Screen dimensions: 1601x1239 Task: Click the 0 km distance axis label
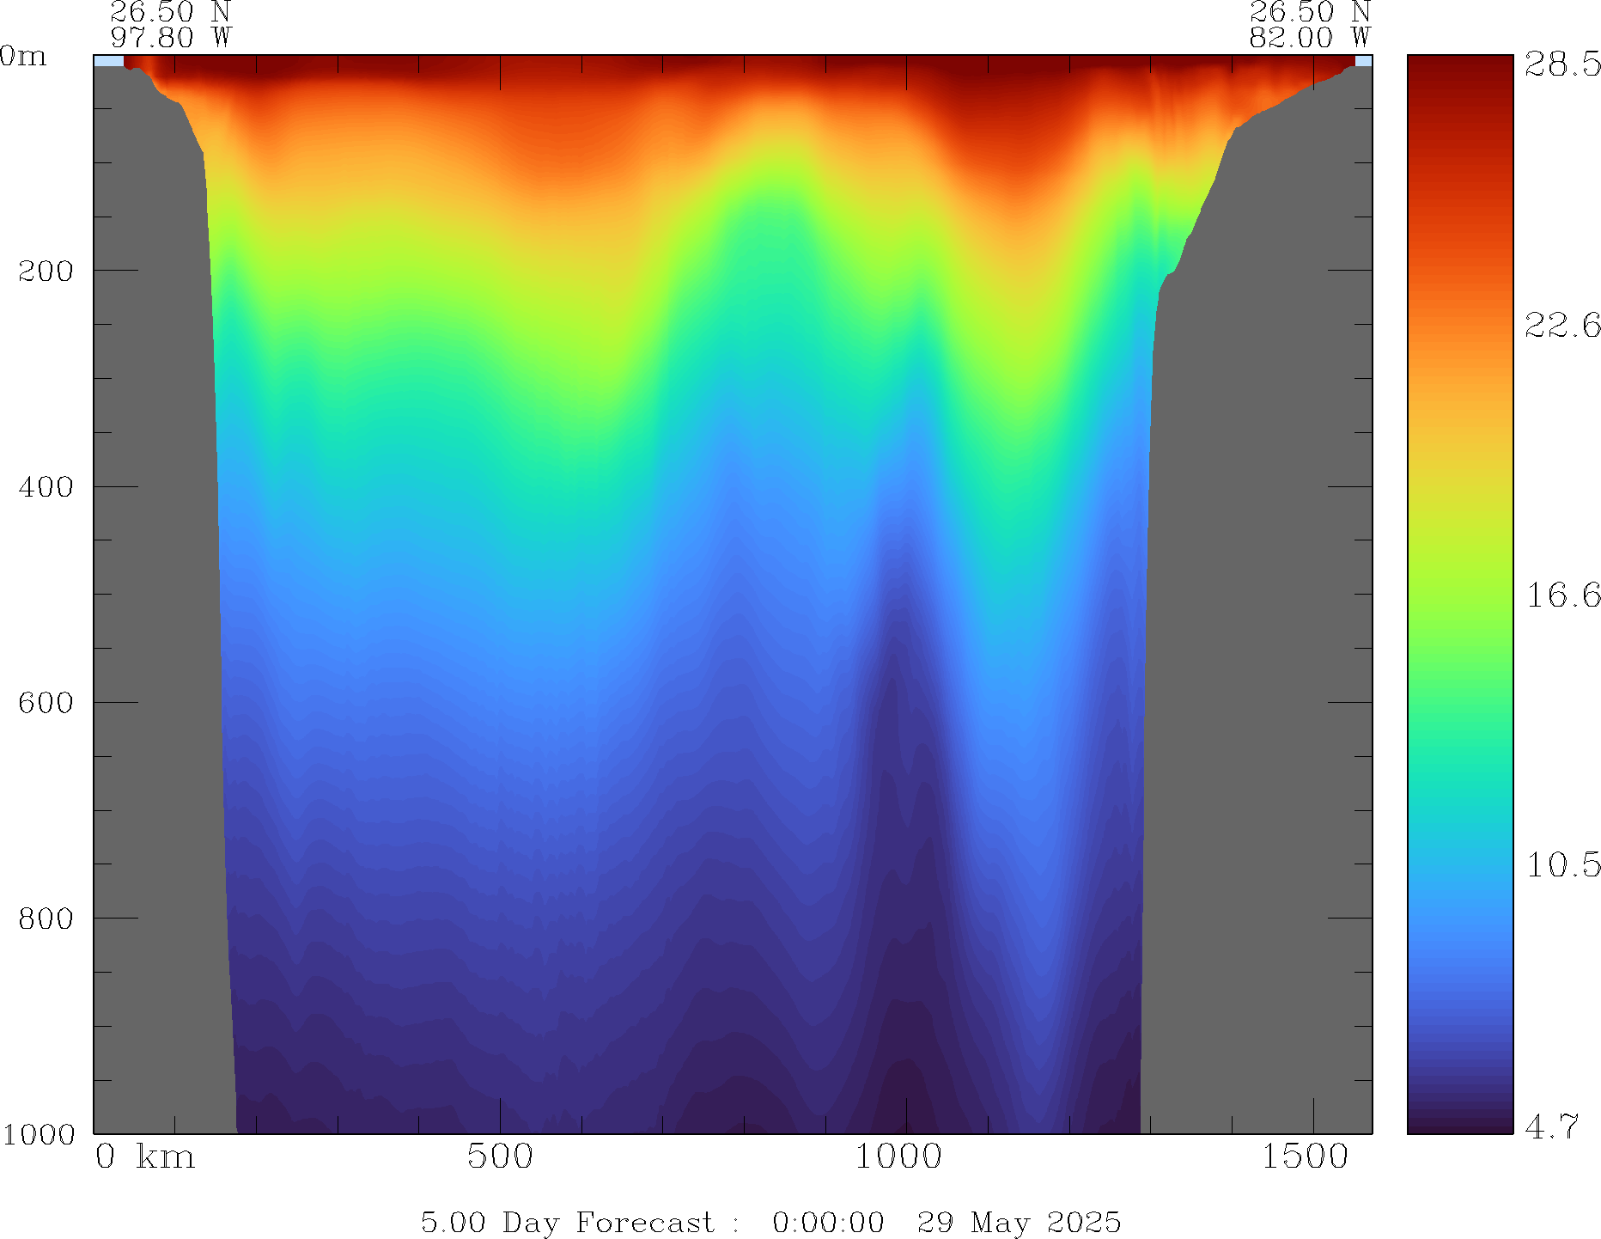[x=145, y=1157]
